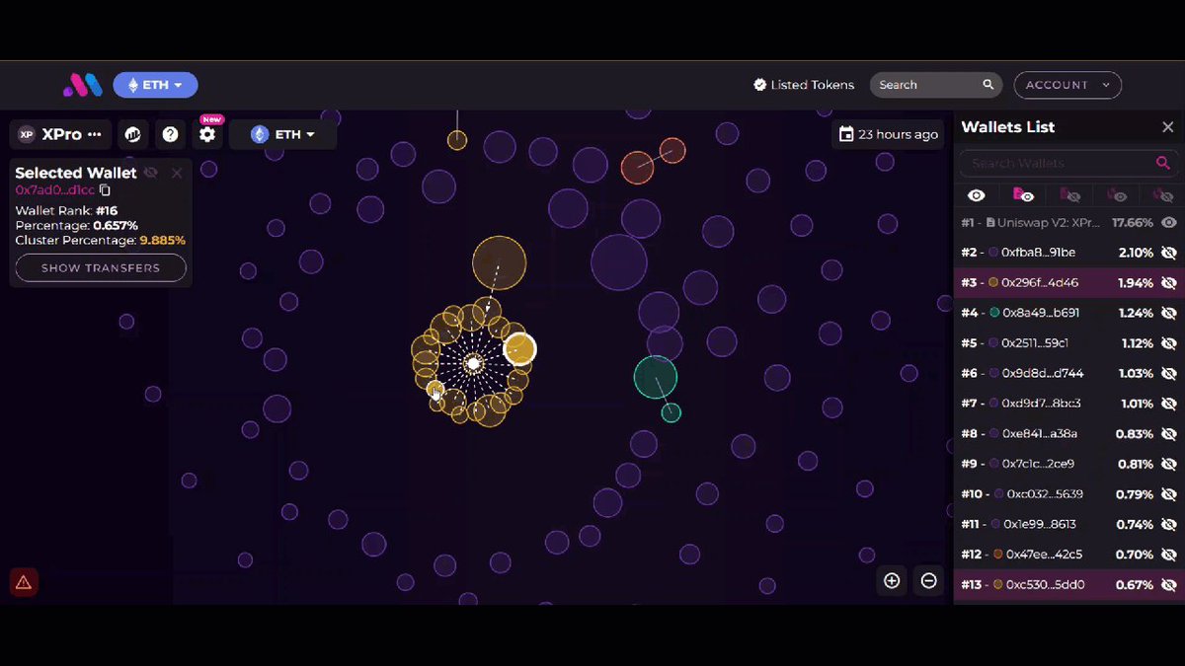Click the highlighted white-outlined orange bubble

click(520, 349)
